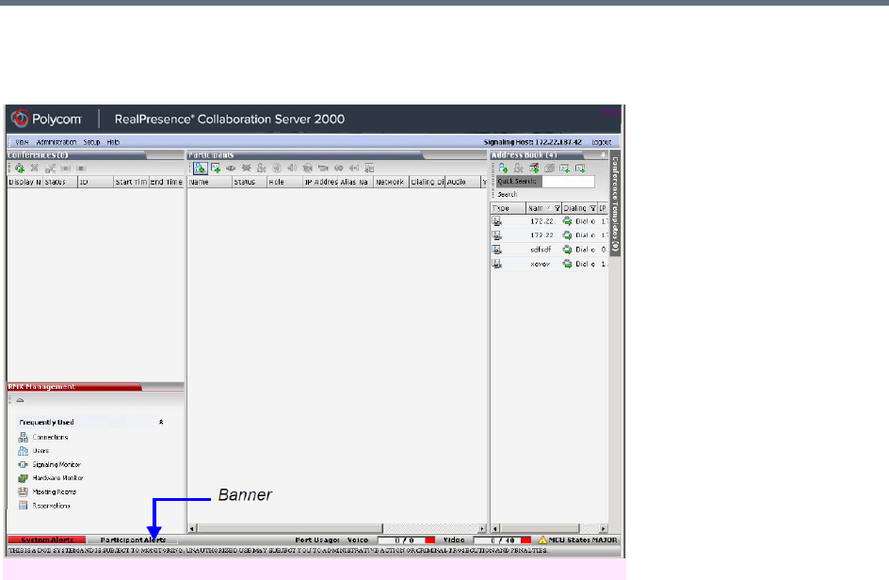The width and height of the screenshot is (889, 580).
Task: Click the camera icon in Participants toolbar
Action: click(323, 168)
